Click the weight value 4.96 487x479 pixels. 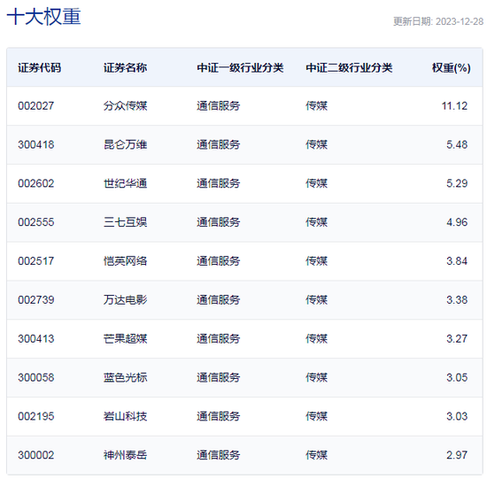457,222
